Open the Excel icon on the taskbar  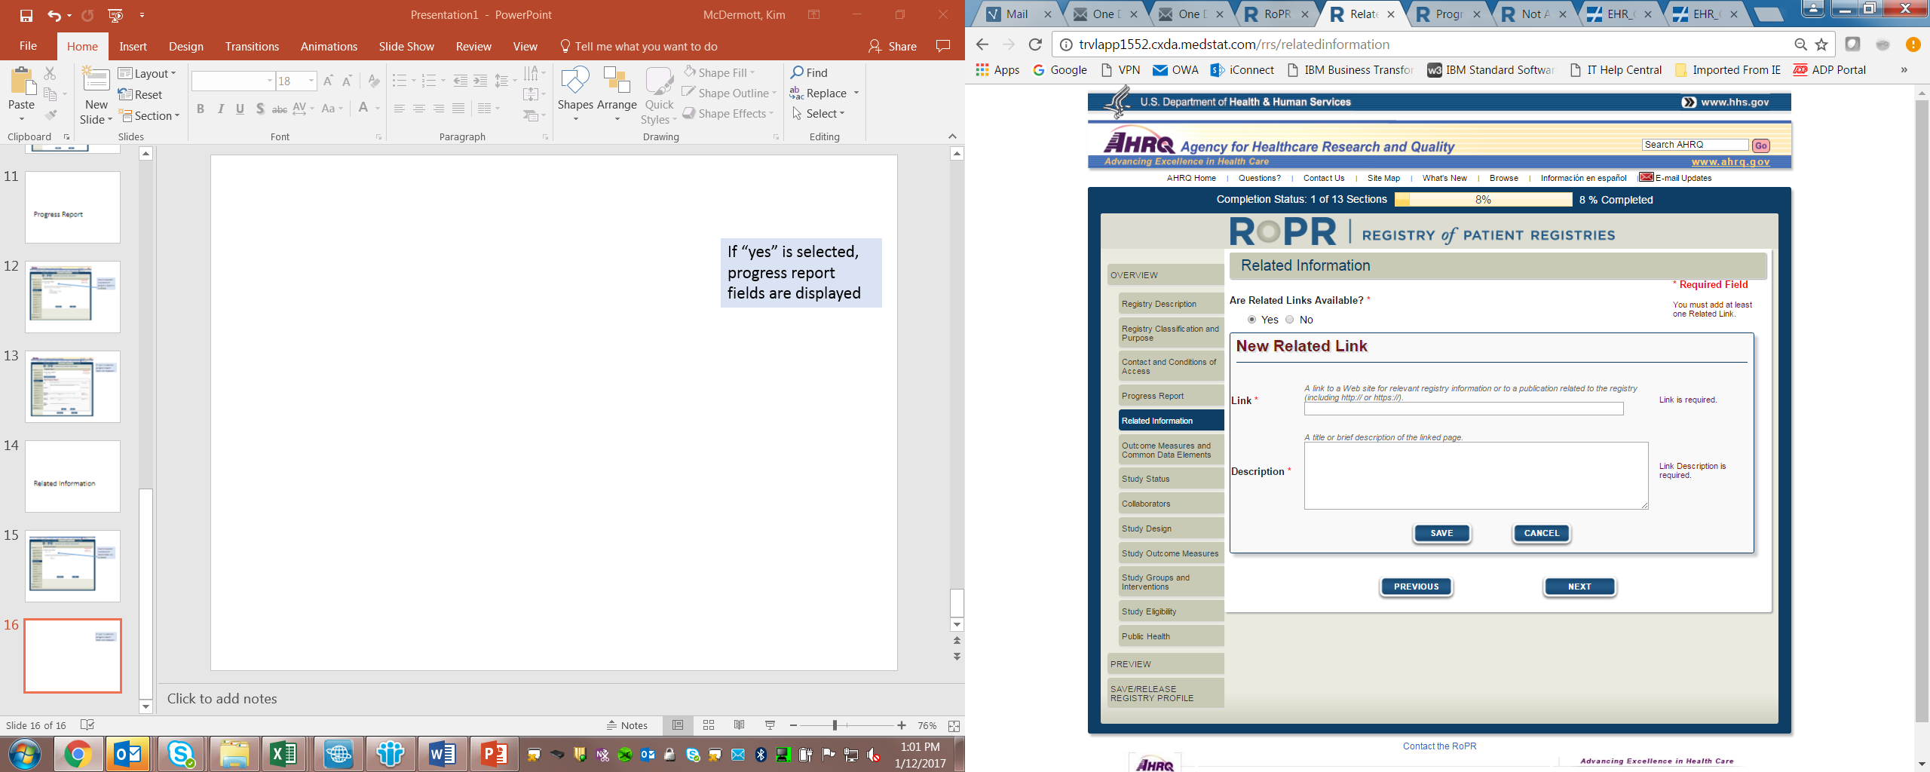283,754
